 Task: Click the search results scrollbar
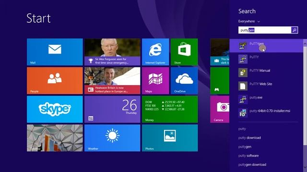305,96
